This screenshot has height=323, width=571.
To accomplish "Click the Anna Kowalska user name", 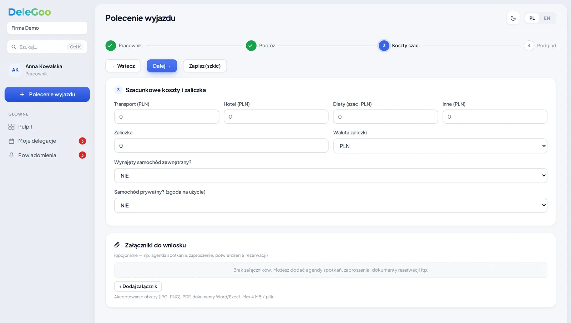I will pyautogui.click(x=44, y=66).
